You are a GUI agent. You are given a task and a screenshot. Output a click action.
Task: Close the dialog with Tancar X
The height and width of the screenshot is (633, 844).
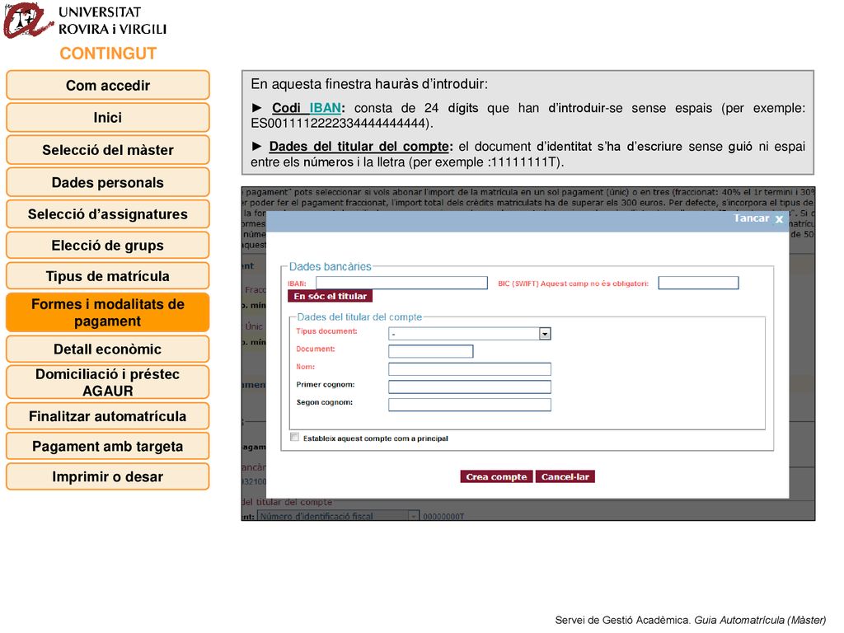tap(758, 218)
